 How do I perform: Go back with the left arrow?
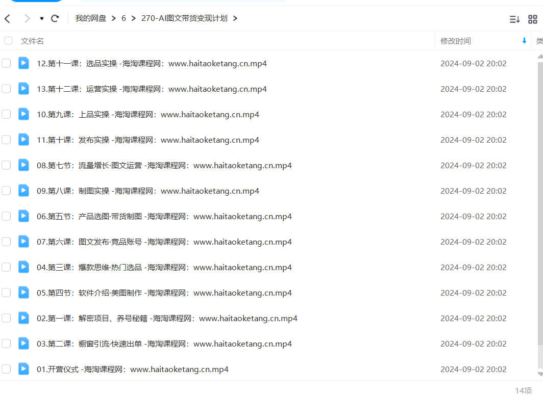8,19
